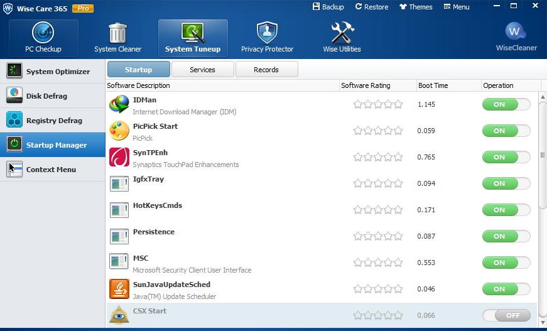Click the Registry Defrag sidebar icon
547x331 pixels.
pyautogui.click(x=14, y=120)
